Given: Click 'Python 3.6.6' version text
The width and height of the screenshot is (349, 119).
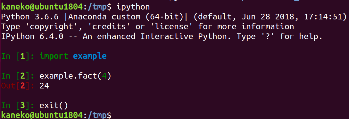Looking at the screenshot, I should [30, 17].
